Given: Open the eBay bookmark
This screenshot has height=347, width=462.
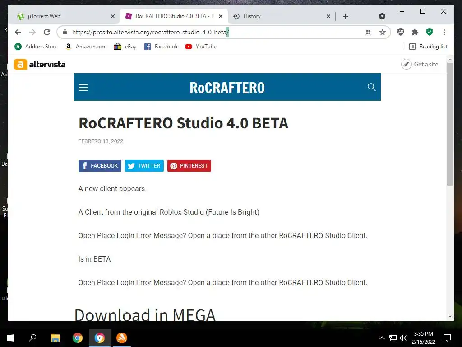Looking at the screenshot, I should pyautogui.click(x=125, y=47).
